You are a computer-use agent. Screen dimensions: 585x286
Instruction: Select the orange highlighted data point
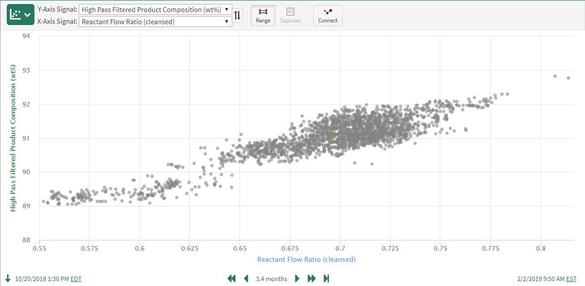point(330,141)
